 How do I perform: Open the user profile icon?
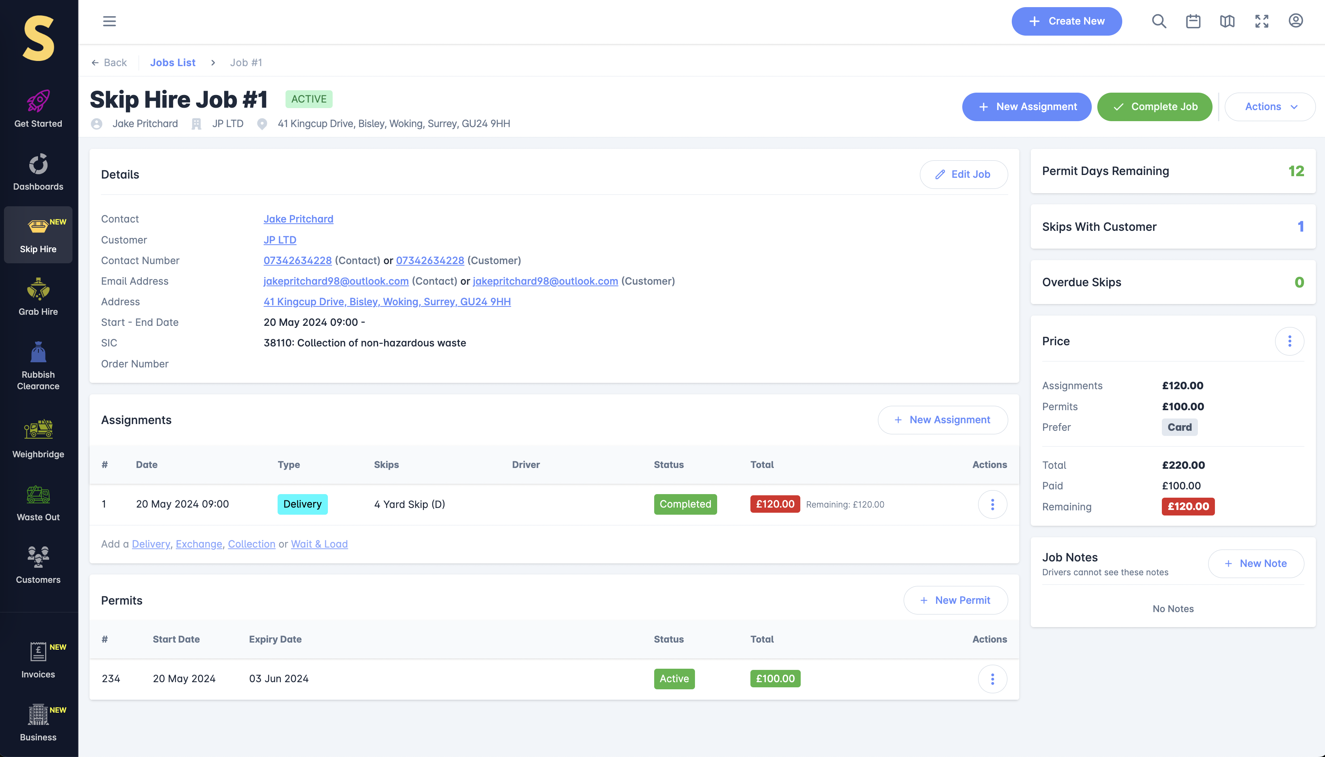(1295, 21)
